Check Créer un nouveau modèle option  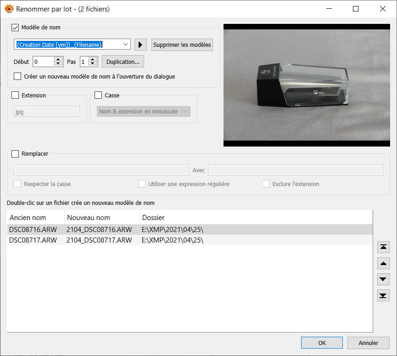pyautogui.click(x=17, y=77)
